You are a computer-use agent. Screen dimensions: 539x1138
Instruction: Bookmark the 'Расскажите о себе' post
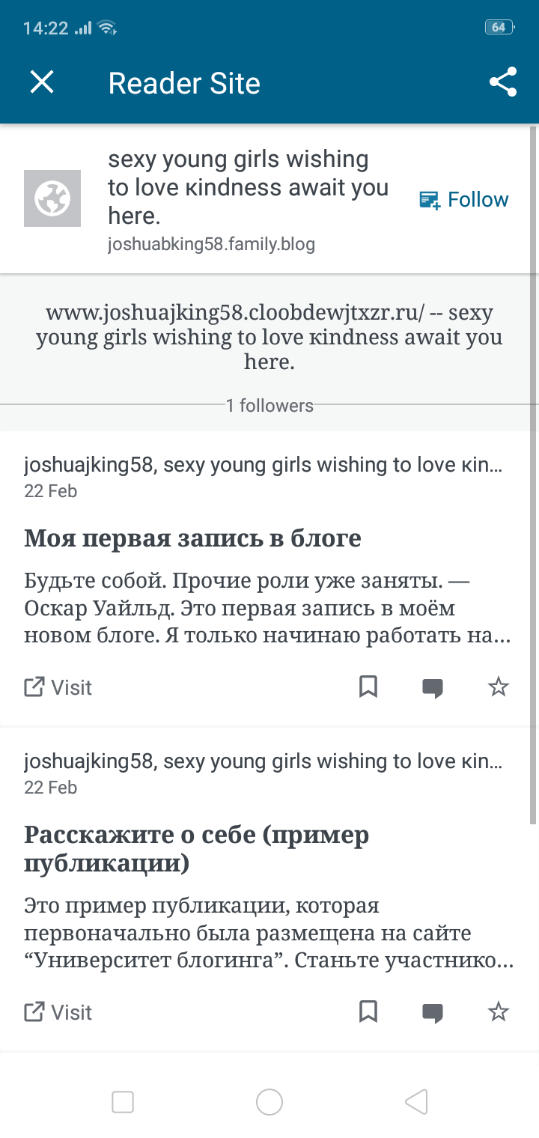(368, 1012)
